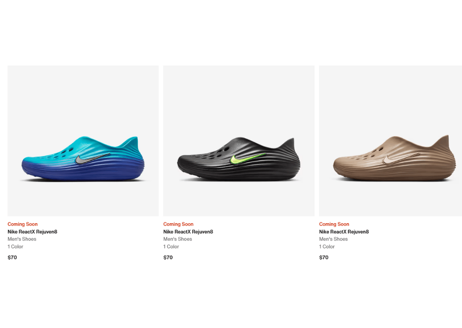This screenshot has width=462, height=328.
Task: Open the black Rejuven8 shoe image
Action: click(239, 141)
